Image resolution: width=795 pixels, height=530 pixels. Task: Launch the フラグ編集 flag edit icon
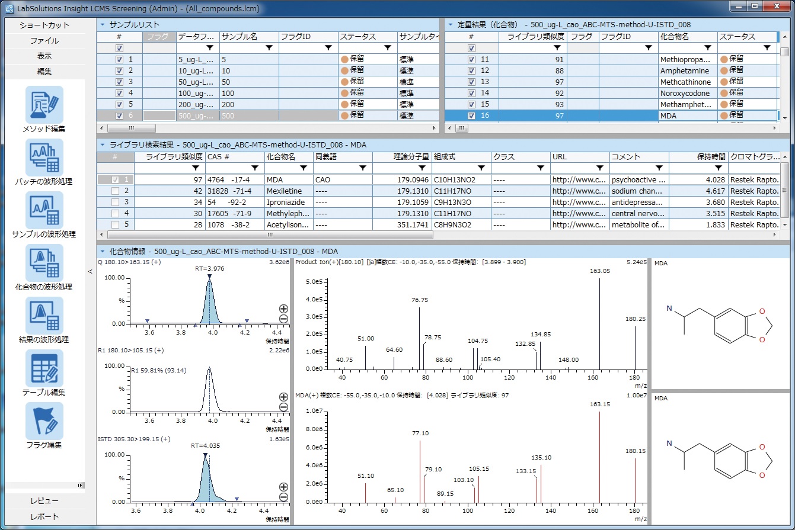44,421
